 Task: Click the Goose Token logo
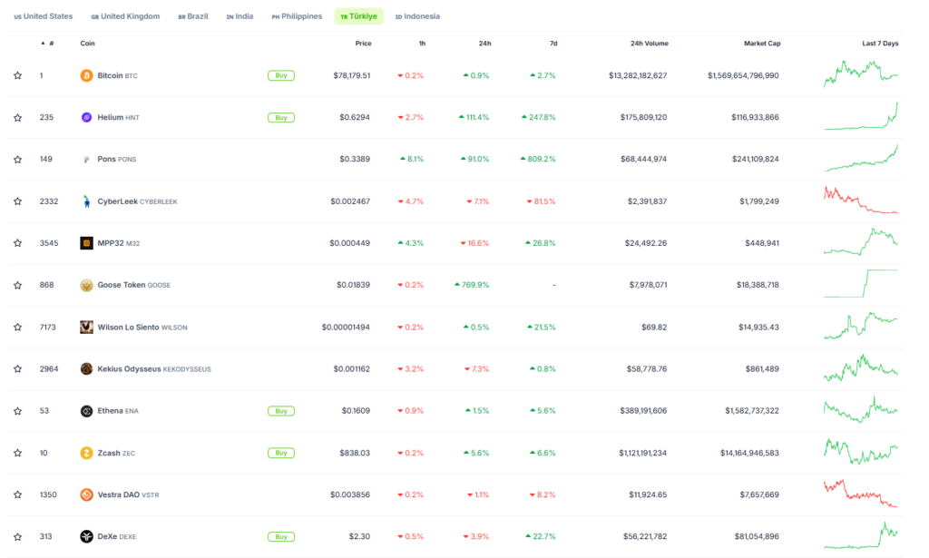click(86, 285)
